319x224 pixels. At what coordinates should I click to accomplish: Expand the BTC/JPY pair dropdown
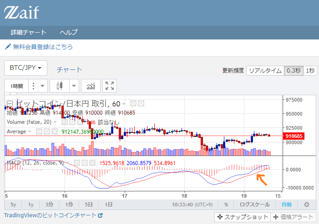[26, 68]
